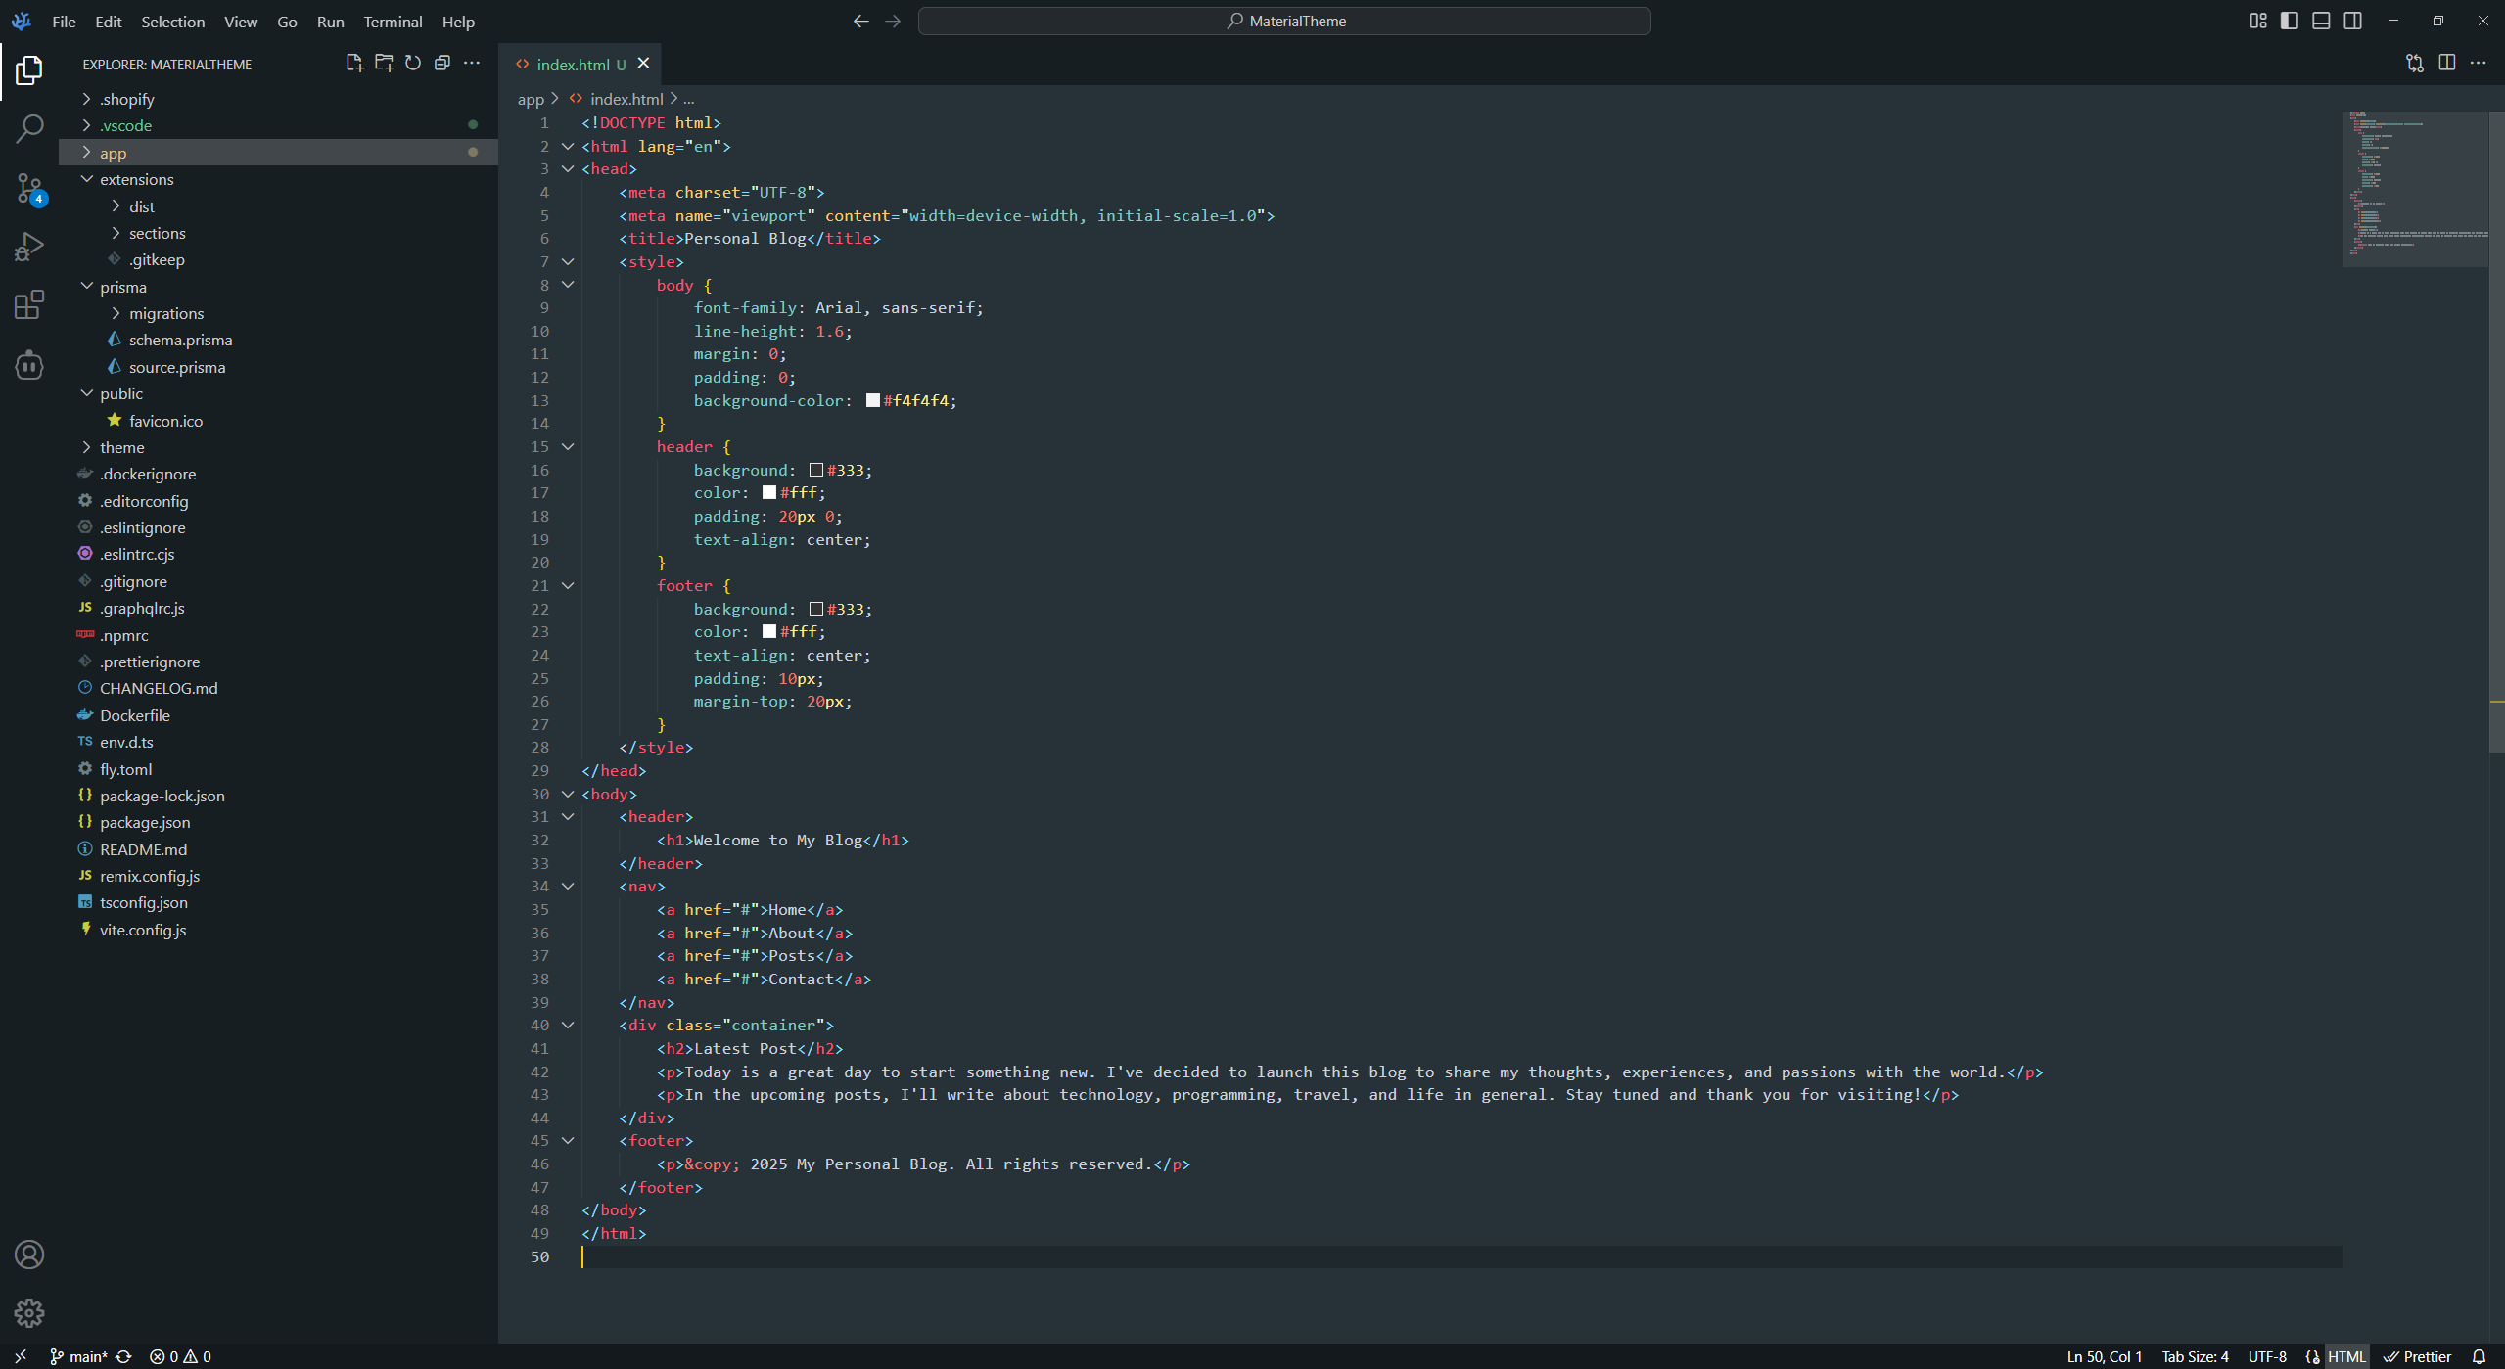
Task: Open the Terminal menu
Action: click(393, 22)
